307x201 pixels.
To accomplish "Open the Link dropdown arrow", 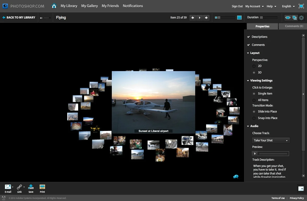I will point(24,187).
